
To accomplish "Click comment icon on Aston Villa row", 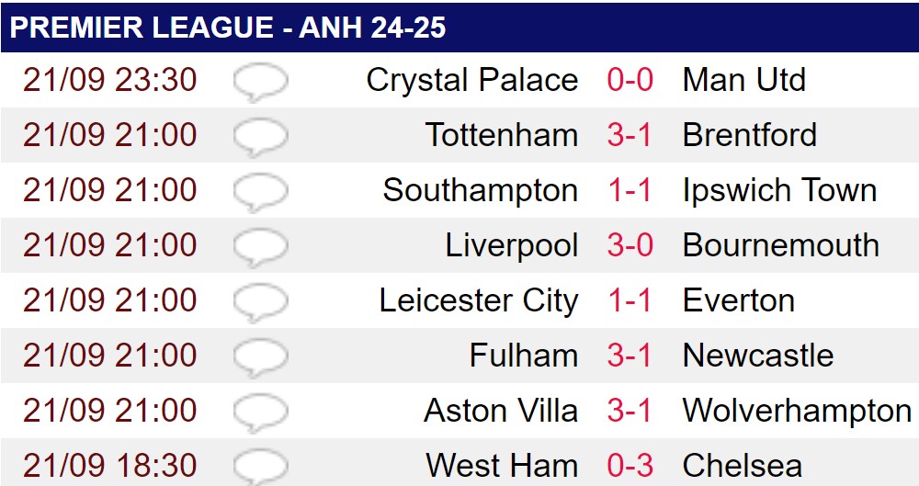I will pyautogui.click(x=260, y=413).
